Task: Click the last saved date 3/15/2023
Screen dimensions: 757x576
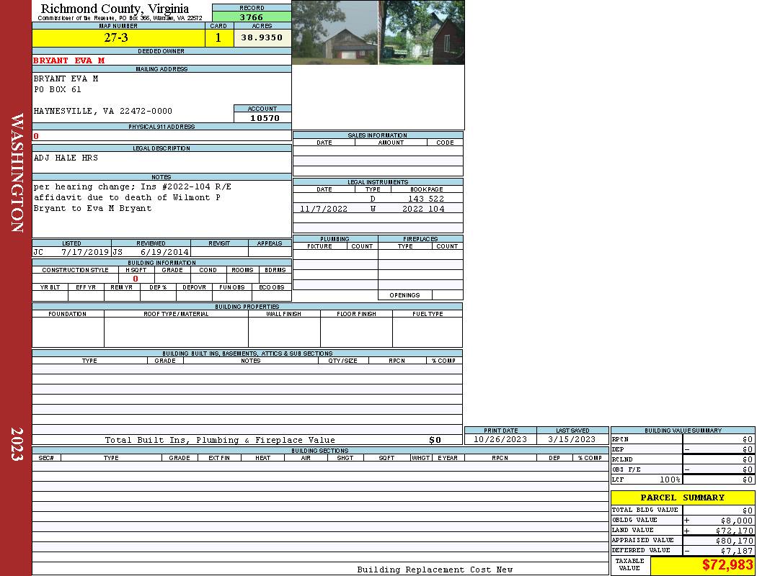Action: point(572,439)
